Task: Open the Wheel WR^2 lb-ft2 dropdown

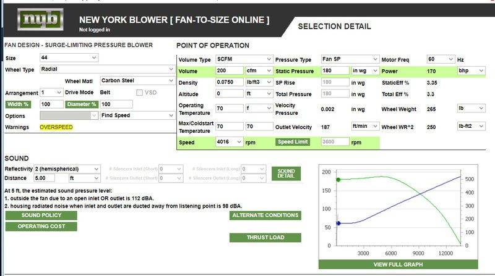Action: tap(471, 126)
